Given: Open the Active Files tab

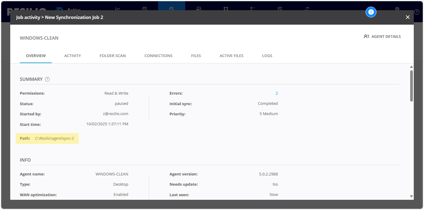Looking at the screenshot, I should point(231,56).
